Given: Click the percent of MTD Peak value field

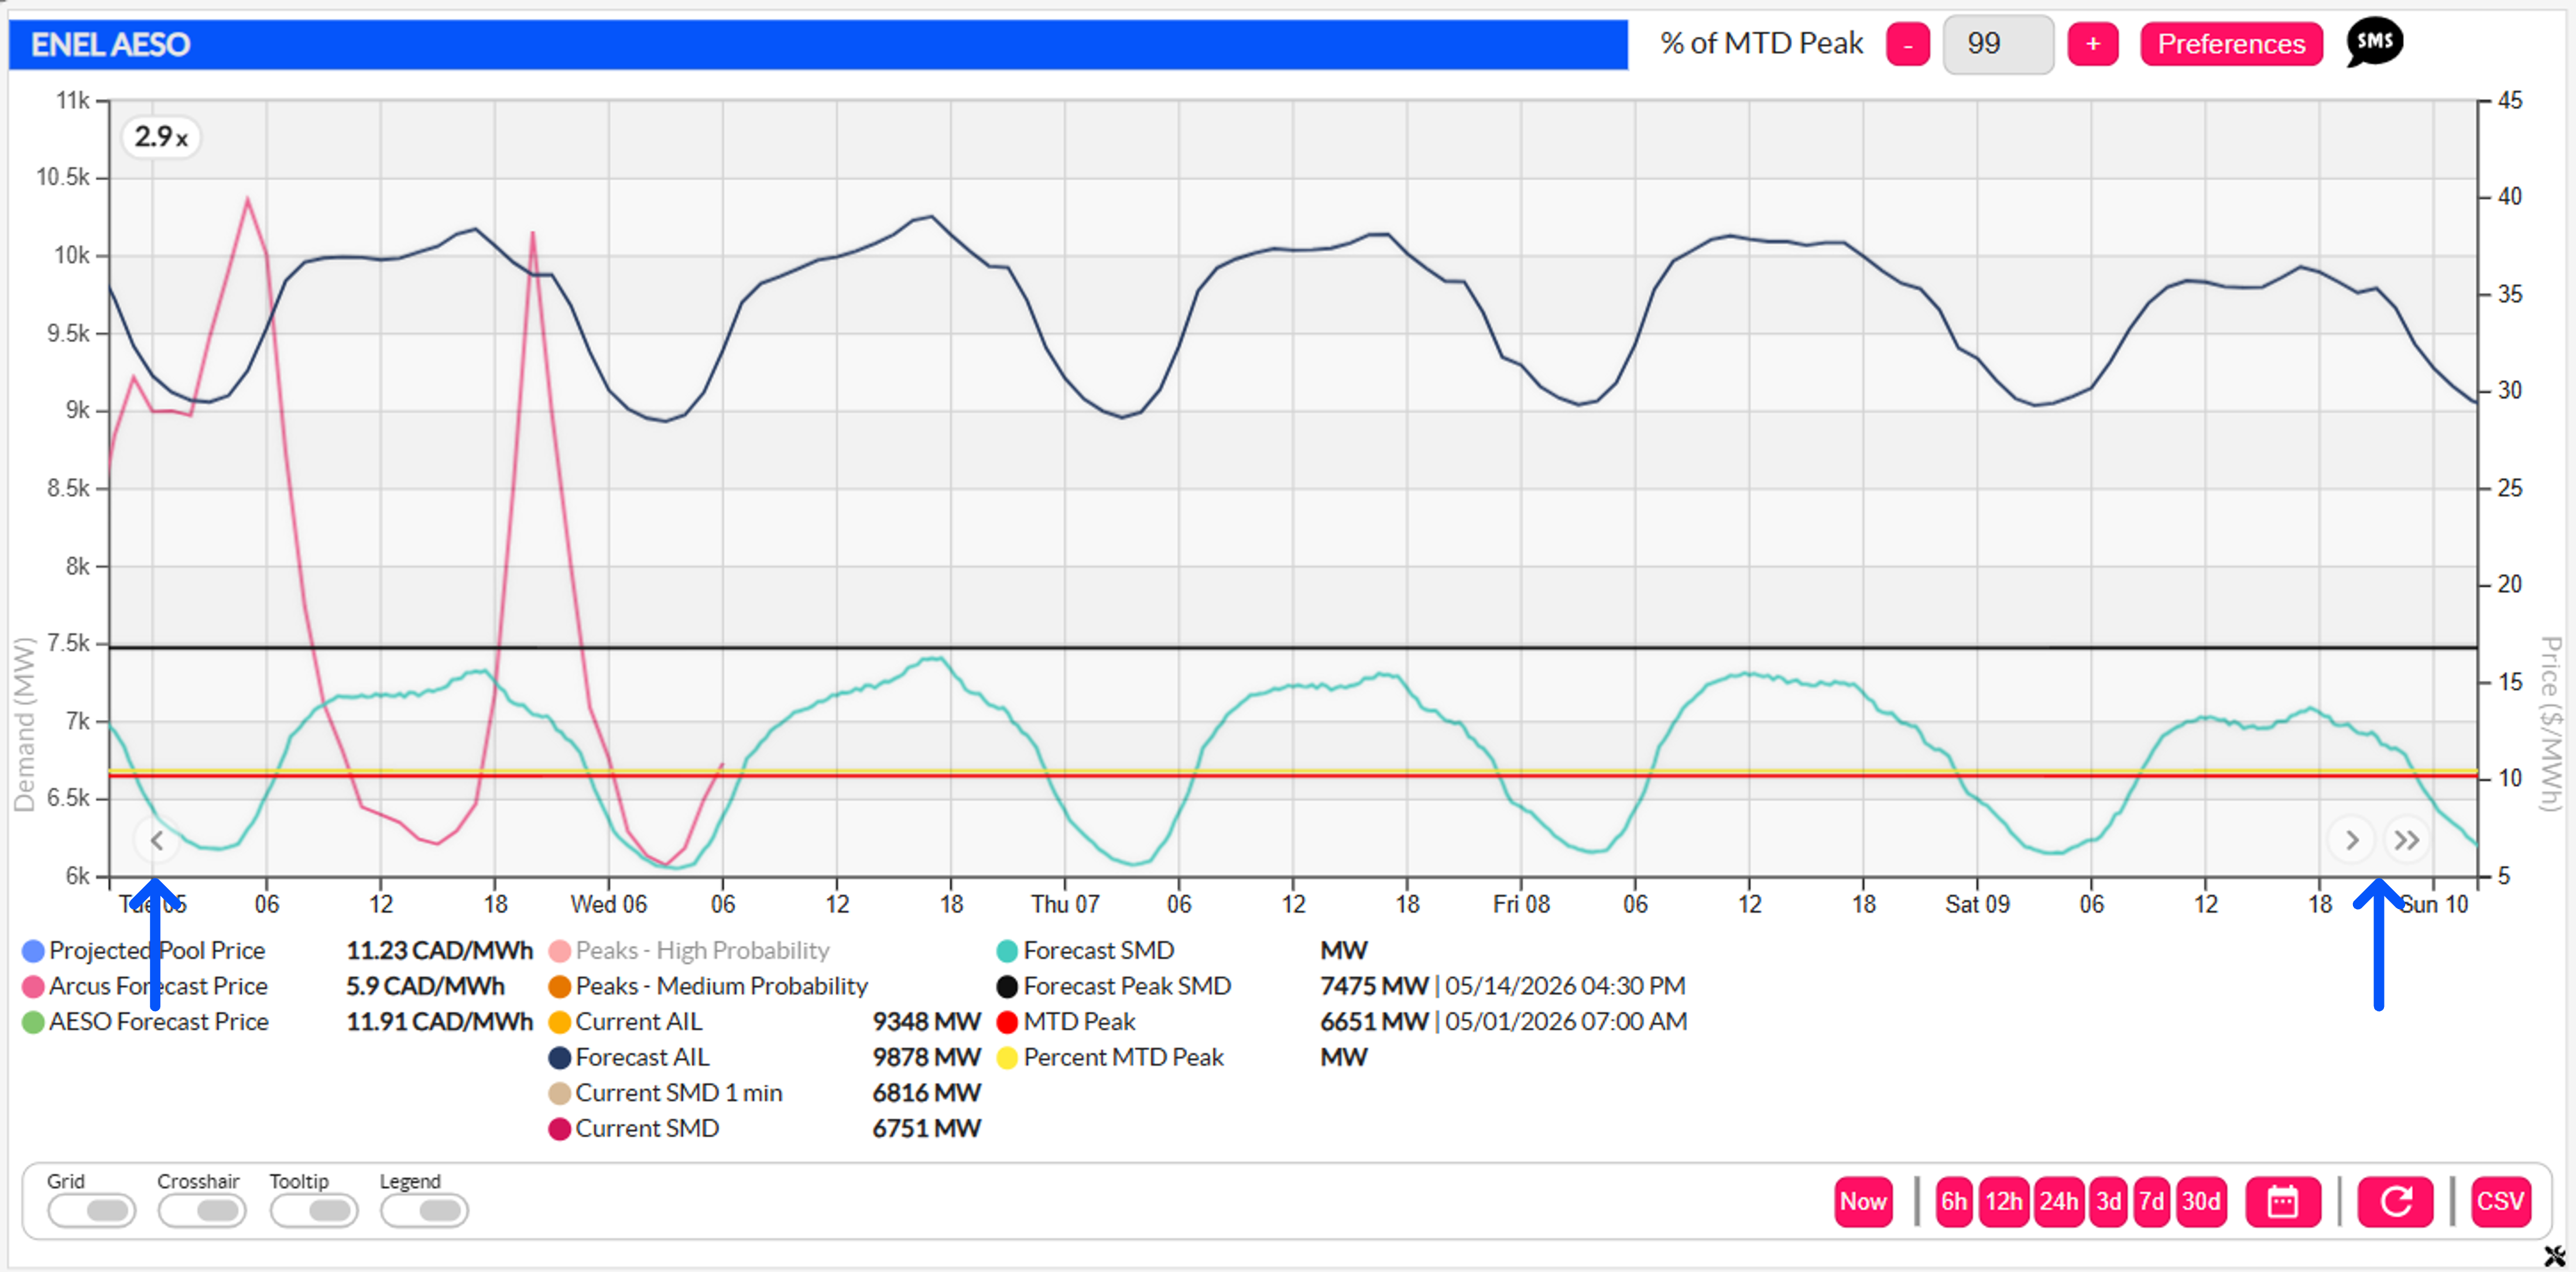Looking at the screenshot, I should (x=1998, y=44).
